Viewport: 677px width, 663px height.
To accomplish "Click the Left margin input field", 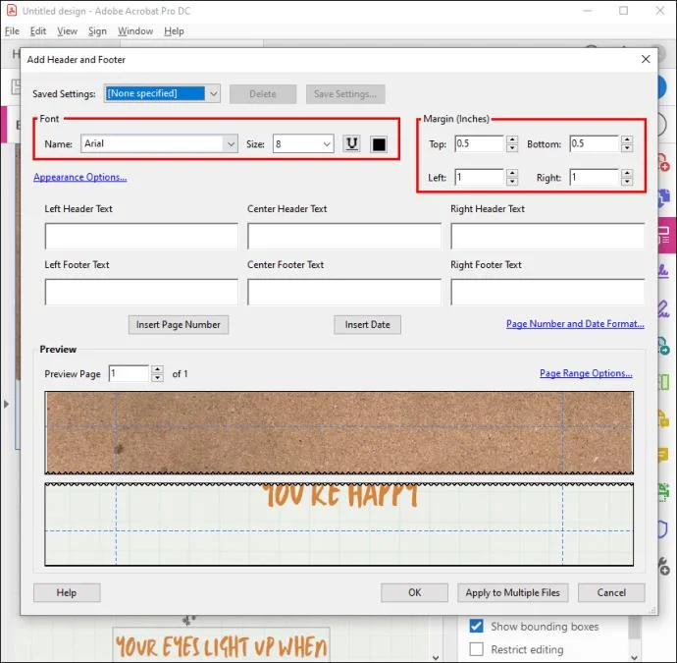I will click(x=480, y=177).
